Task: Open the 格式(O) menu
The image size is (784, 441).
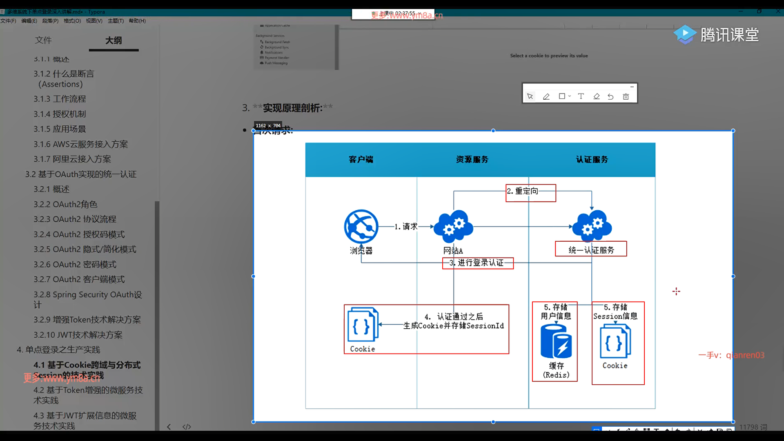Action: coord(72,21)
